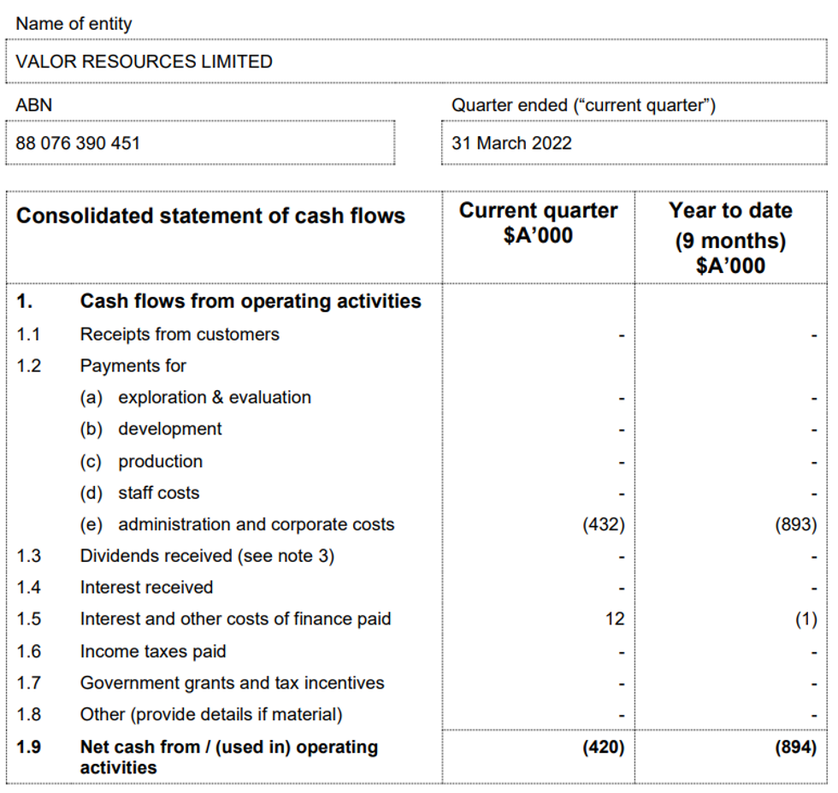
Task: Select net operating cash current quarter value (420)
Action: point(604,747)
